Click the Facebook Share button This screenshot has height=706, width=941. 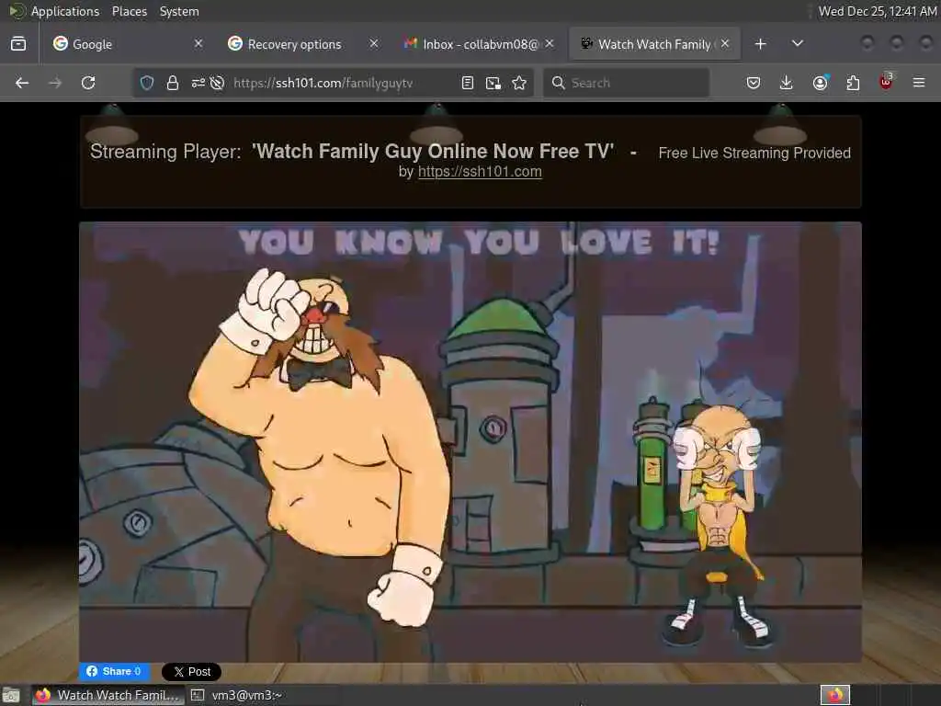pos(114,671)
